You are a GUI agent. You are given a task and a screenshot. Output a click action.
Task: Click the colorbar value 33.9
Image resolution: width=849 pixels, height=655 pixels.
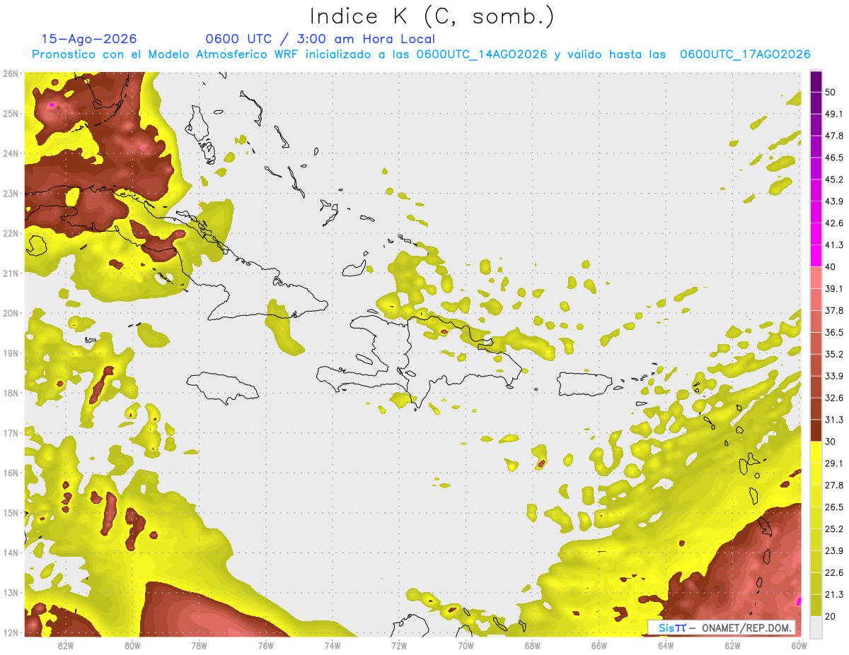click(x=834, y=376)
